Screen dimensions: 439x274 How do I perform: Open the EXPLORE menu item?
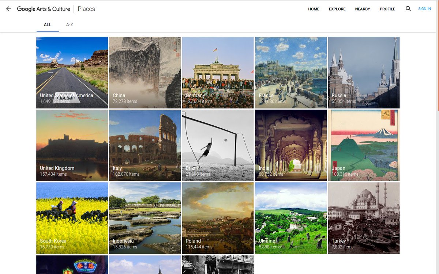coord(337,9)
